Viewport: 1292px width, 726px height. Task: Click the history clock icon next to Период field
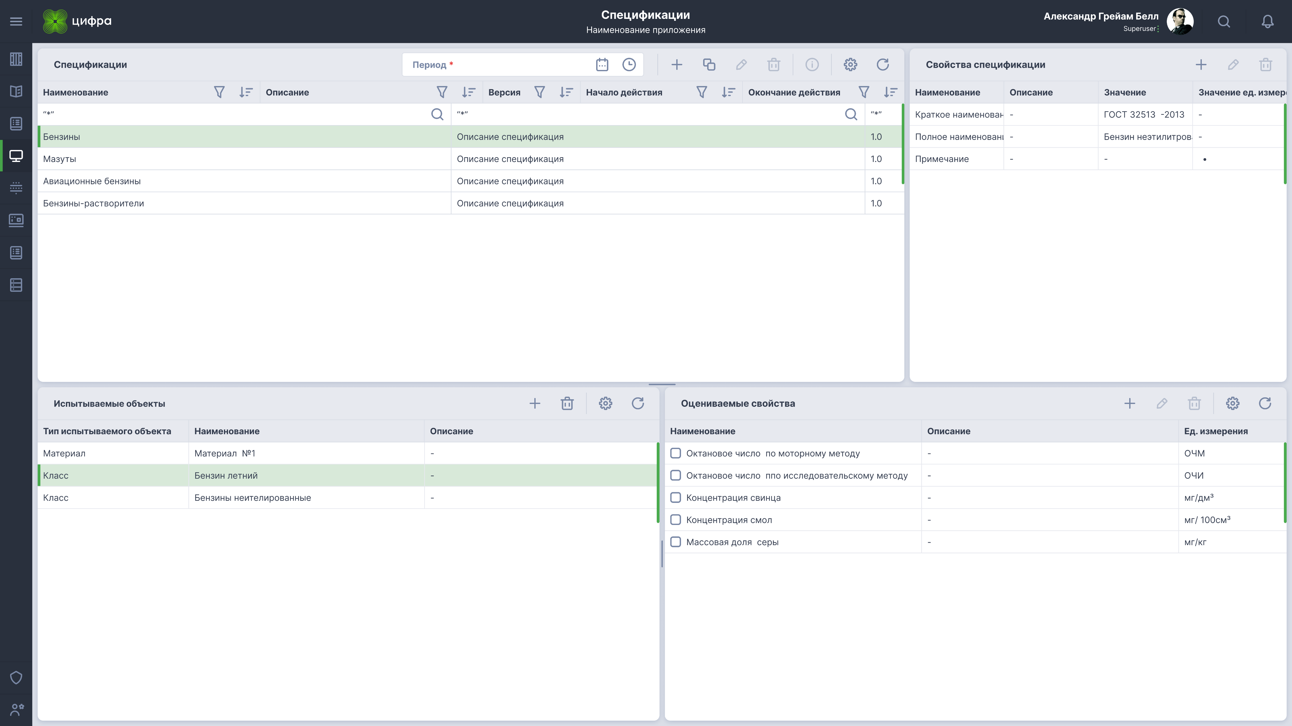click(629, 65)
